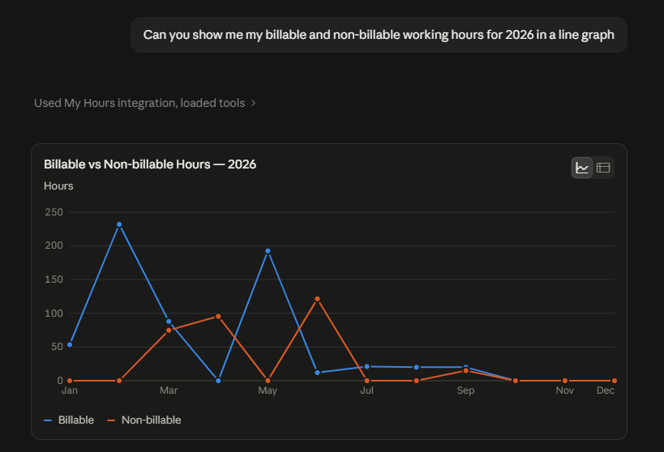Click the Billable data point for June
Image resolution: width=664 pixels, height=452 pixels.
317,373
